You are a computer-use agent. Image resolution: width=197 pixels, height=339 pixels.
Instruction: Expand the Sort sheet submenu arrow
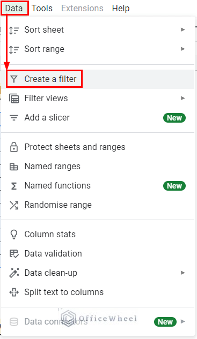[183, 29]
